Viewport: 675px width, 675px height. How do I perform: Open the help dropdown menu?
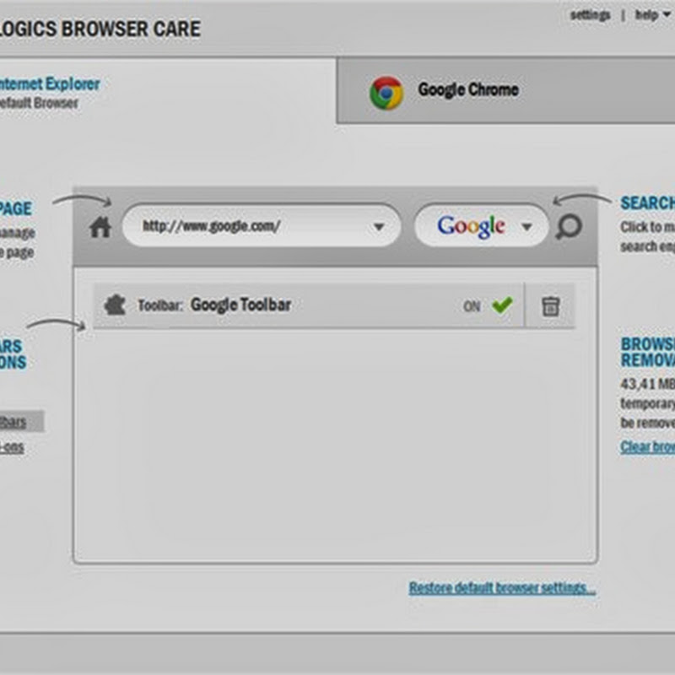(652, 15)
